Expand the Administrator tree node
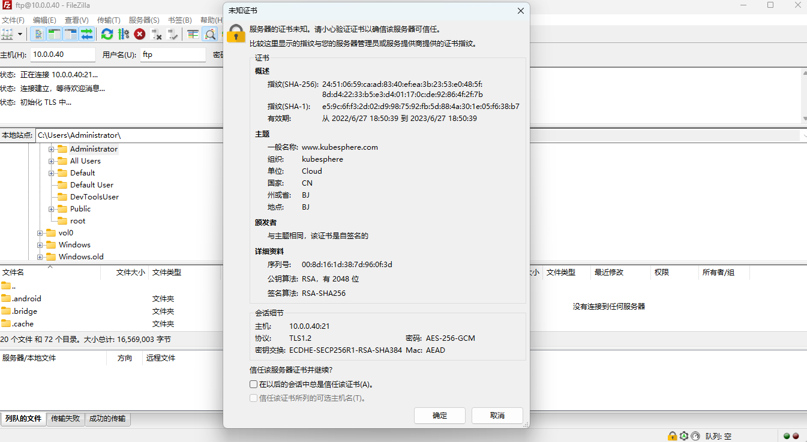The image size is (807, 442). pyautogui.click(x=52, y=149)
